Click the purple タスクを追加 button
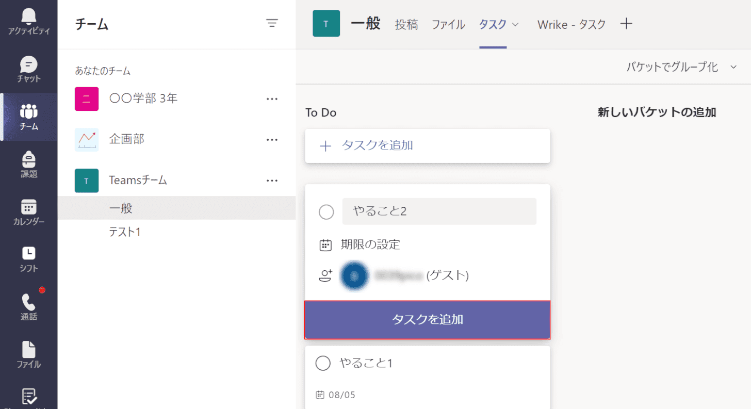The height and width of the screenshot is (409, 751). tap(428, 320)
